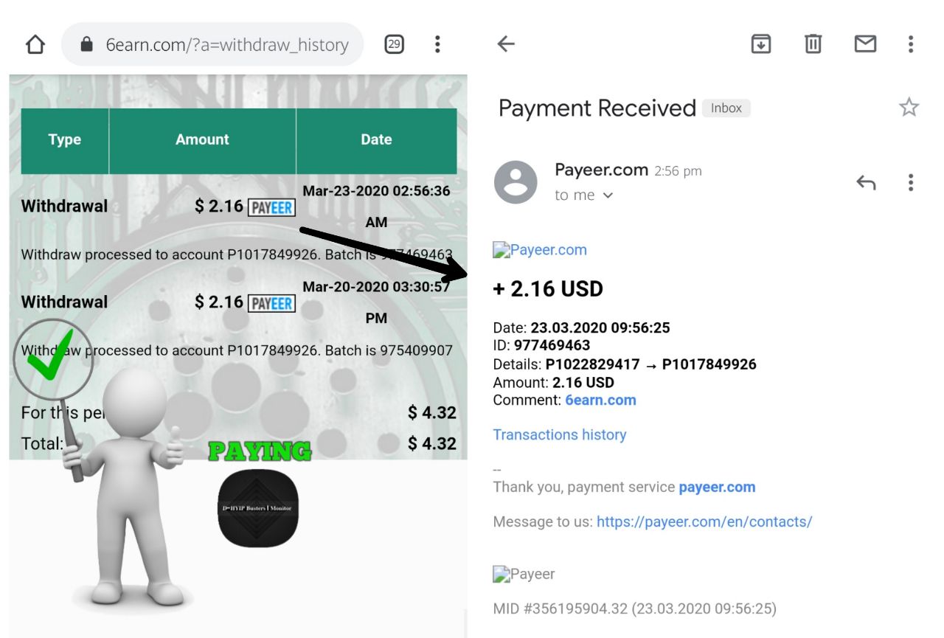Tap the Payeer.com sender avatar
Viewport: 944px width, 638px height.
click(x=516, y=182)
